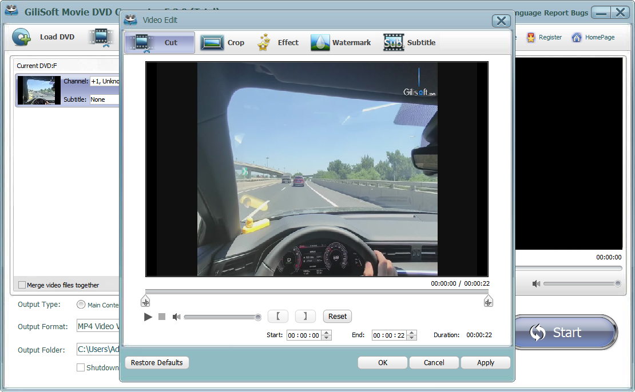The width and height of the screenshot is (635, 392).
Task: Mute the Video Edit preview audio
Action: (x=176, y=317)
